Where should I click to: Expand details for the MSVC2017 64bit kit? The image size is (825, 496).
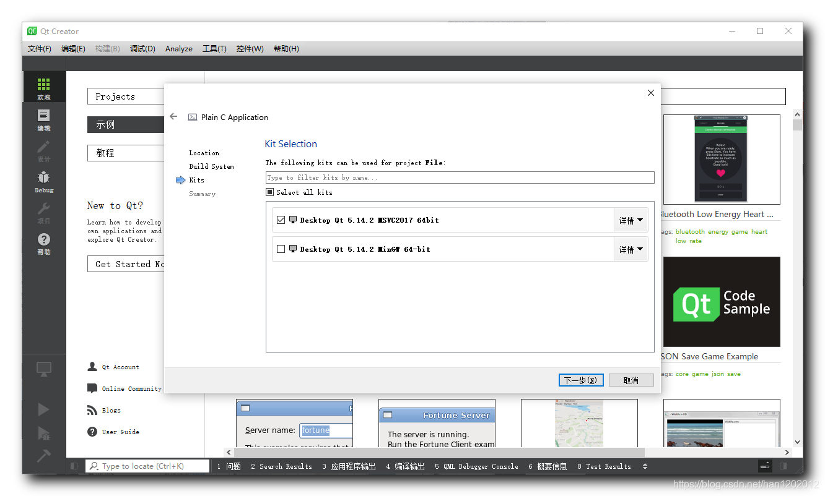(x=631, y=220)
